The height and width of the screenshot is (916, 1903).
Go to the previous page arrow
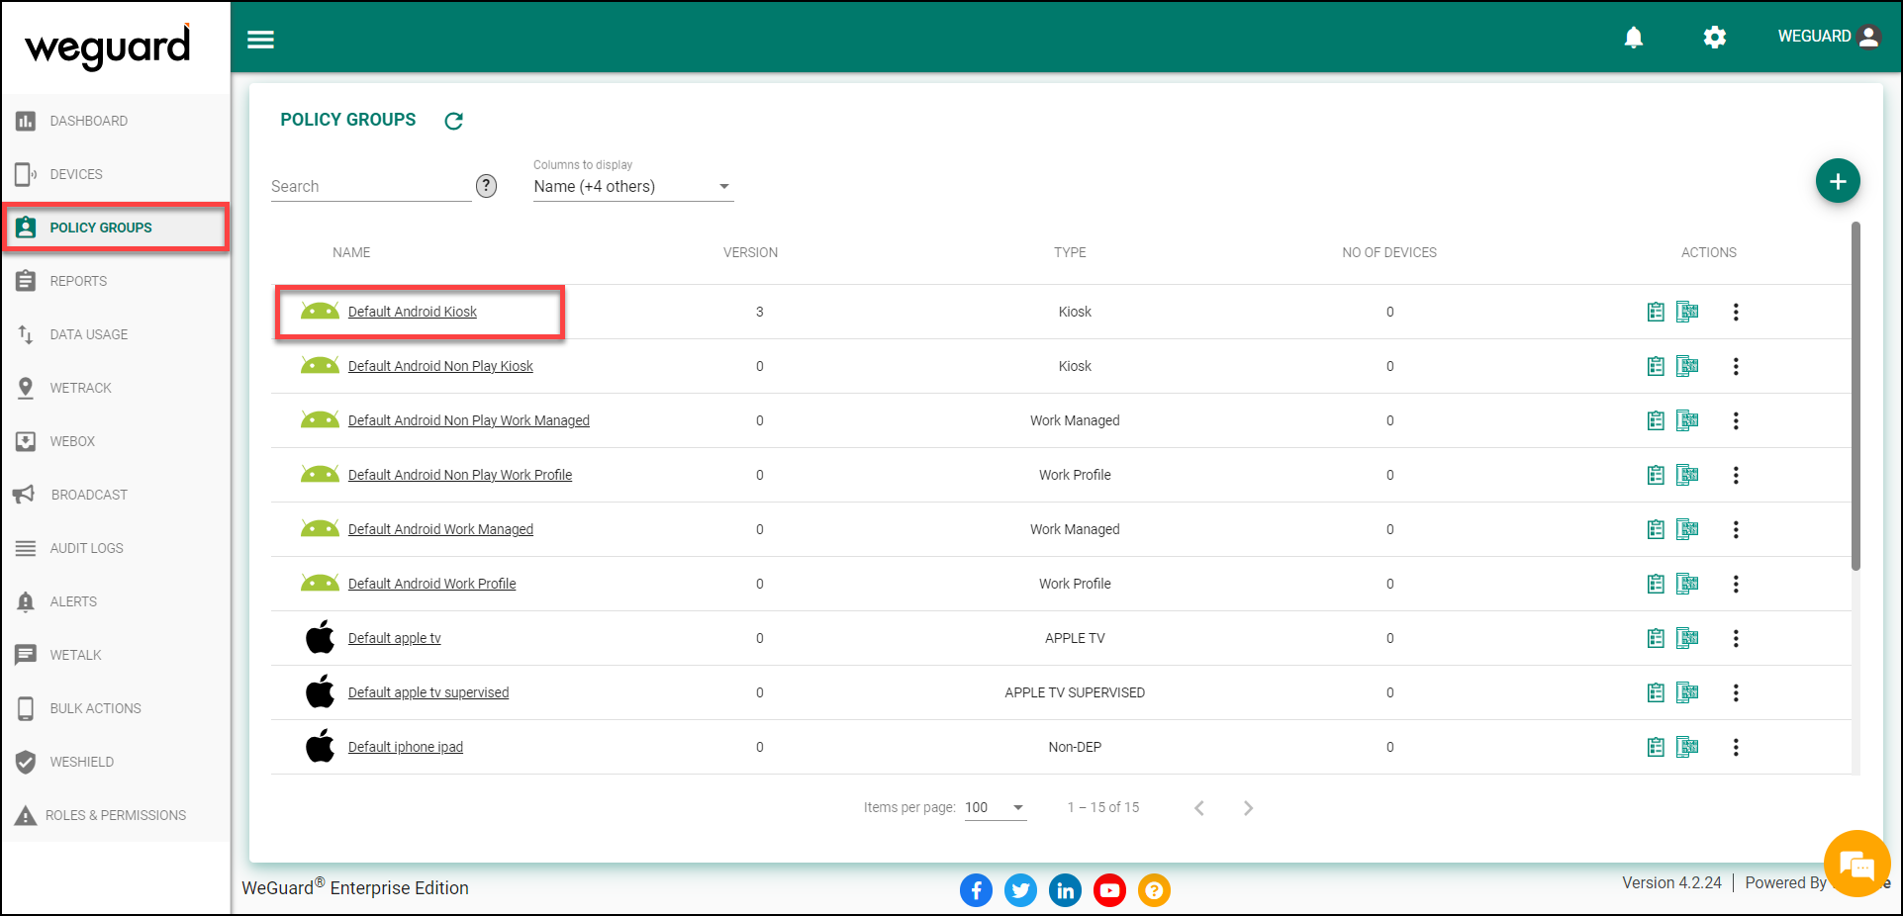[1199, 808]
